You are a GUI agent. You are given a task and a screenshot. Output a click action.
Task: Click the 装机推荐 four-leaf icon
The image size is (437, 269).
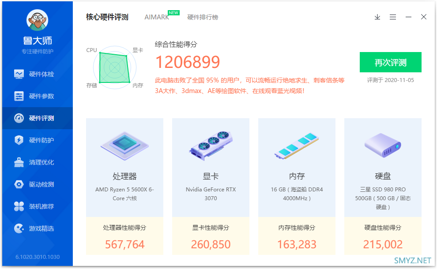19,206
